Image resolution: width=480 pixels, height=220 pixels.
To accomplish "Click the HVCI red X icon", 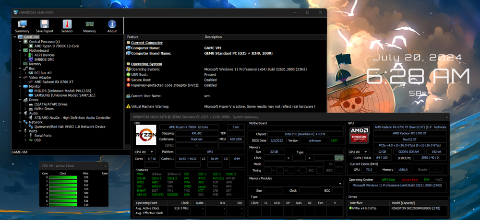I will pyautogui.click(x=128, y=85).
